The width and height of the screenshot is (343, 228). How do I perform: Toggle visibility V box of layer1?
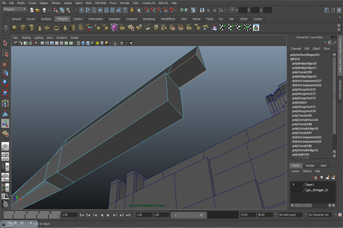tap(294, 185)
